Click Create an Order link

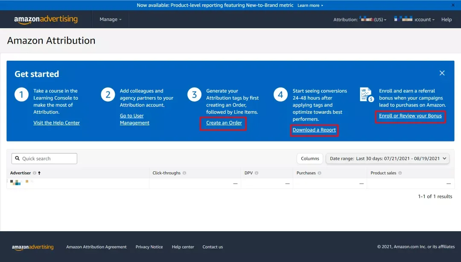coord(224,123)
